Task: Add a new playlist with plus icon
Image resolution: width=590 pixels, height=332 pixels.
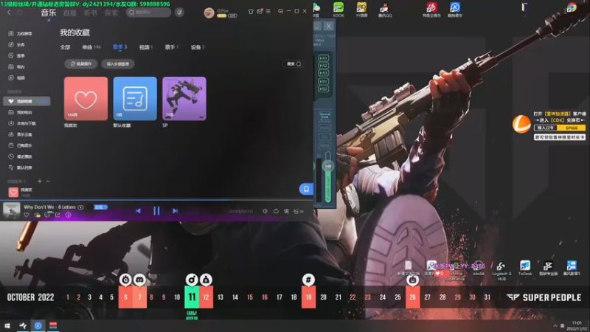Action: tap(40, 181)
